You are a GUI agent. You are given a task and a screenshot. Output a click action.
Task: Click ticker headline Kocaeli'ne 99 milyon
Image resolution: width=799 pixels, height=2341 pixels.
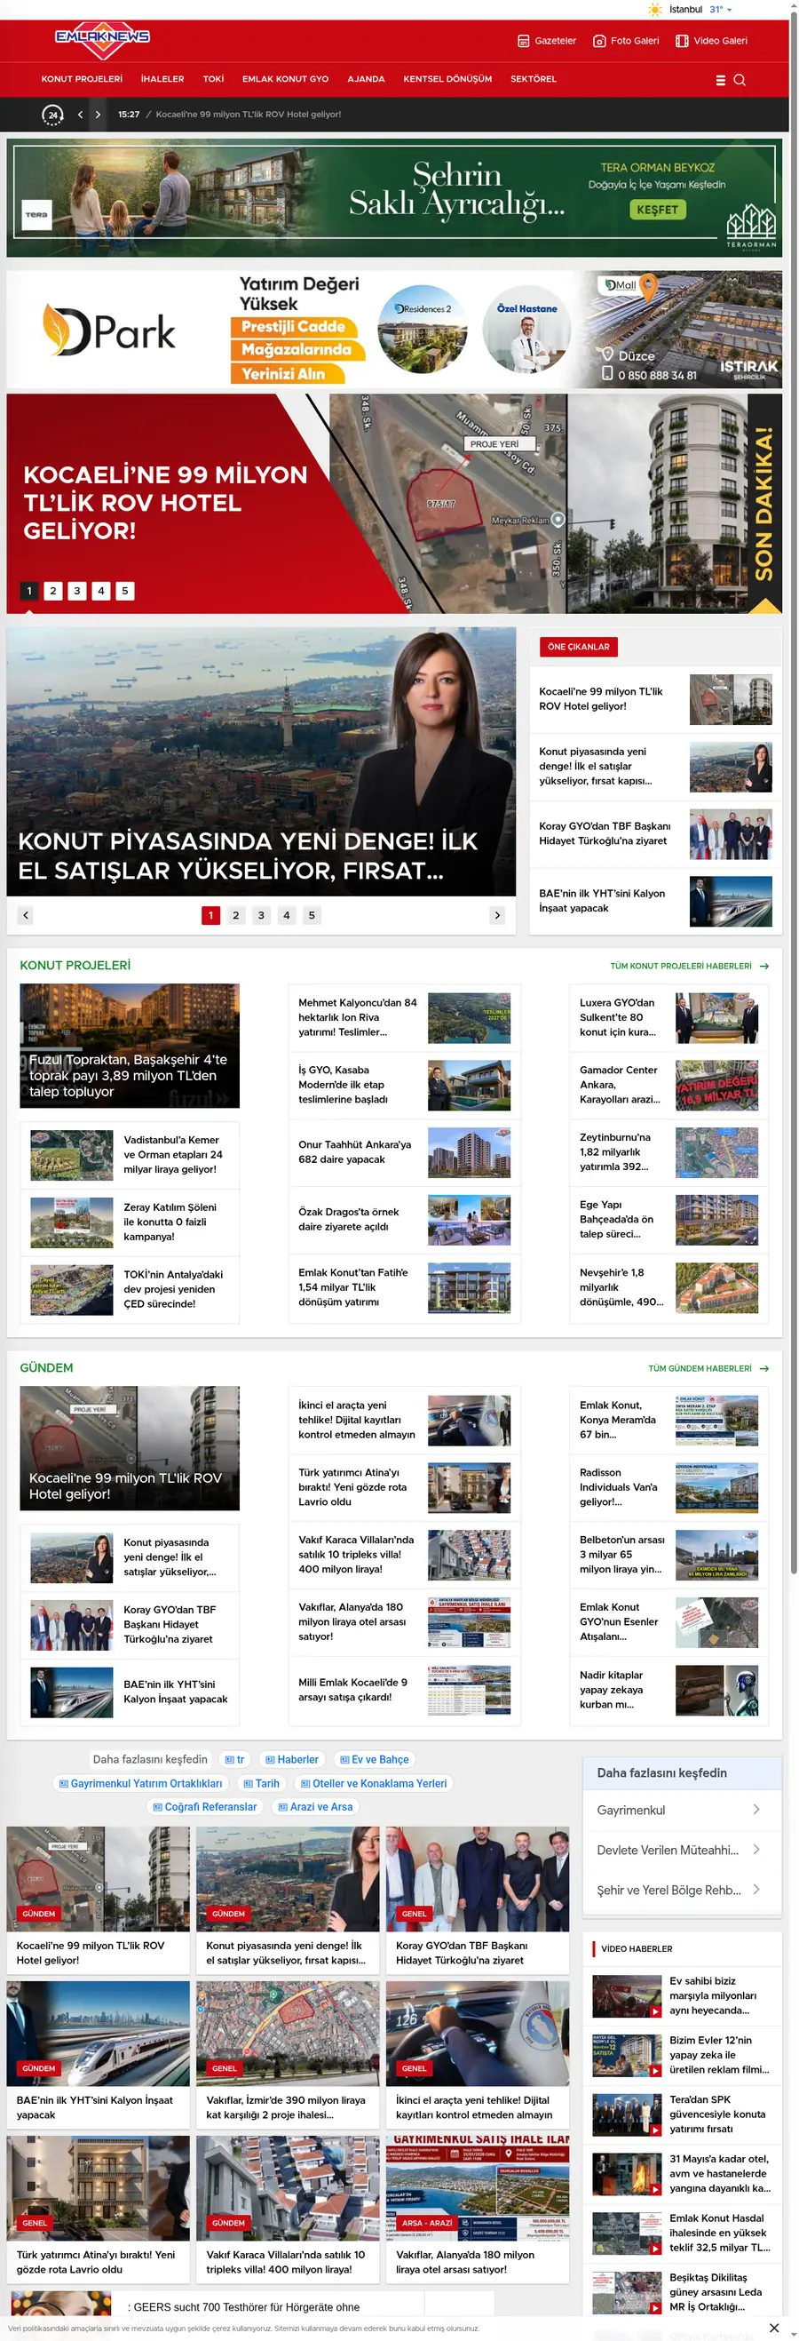pyautogui.click(x=248, y=115)
